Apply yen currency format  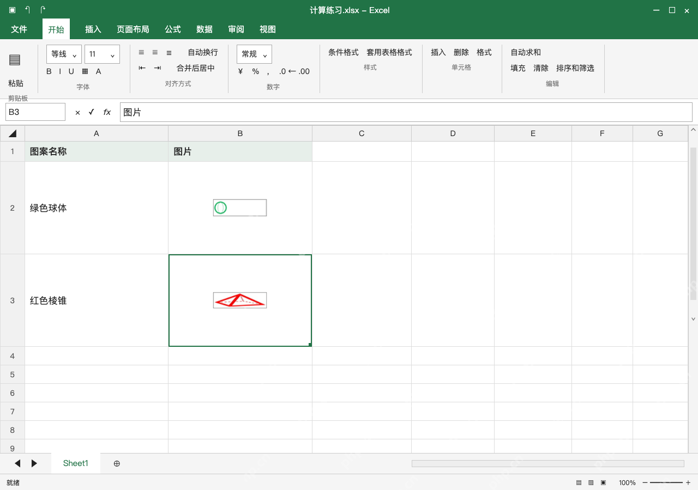pyautogui.click(x=240, y=71)
